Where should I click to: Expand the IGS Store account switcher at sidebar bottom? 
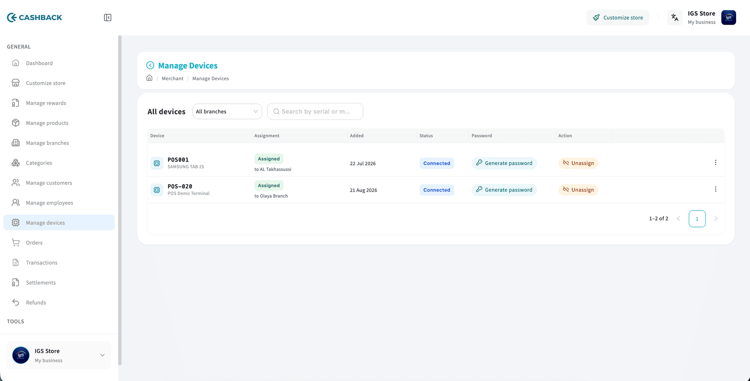[59, 355]
